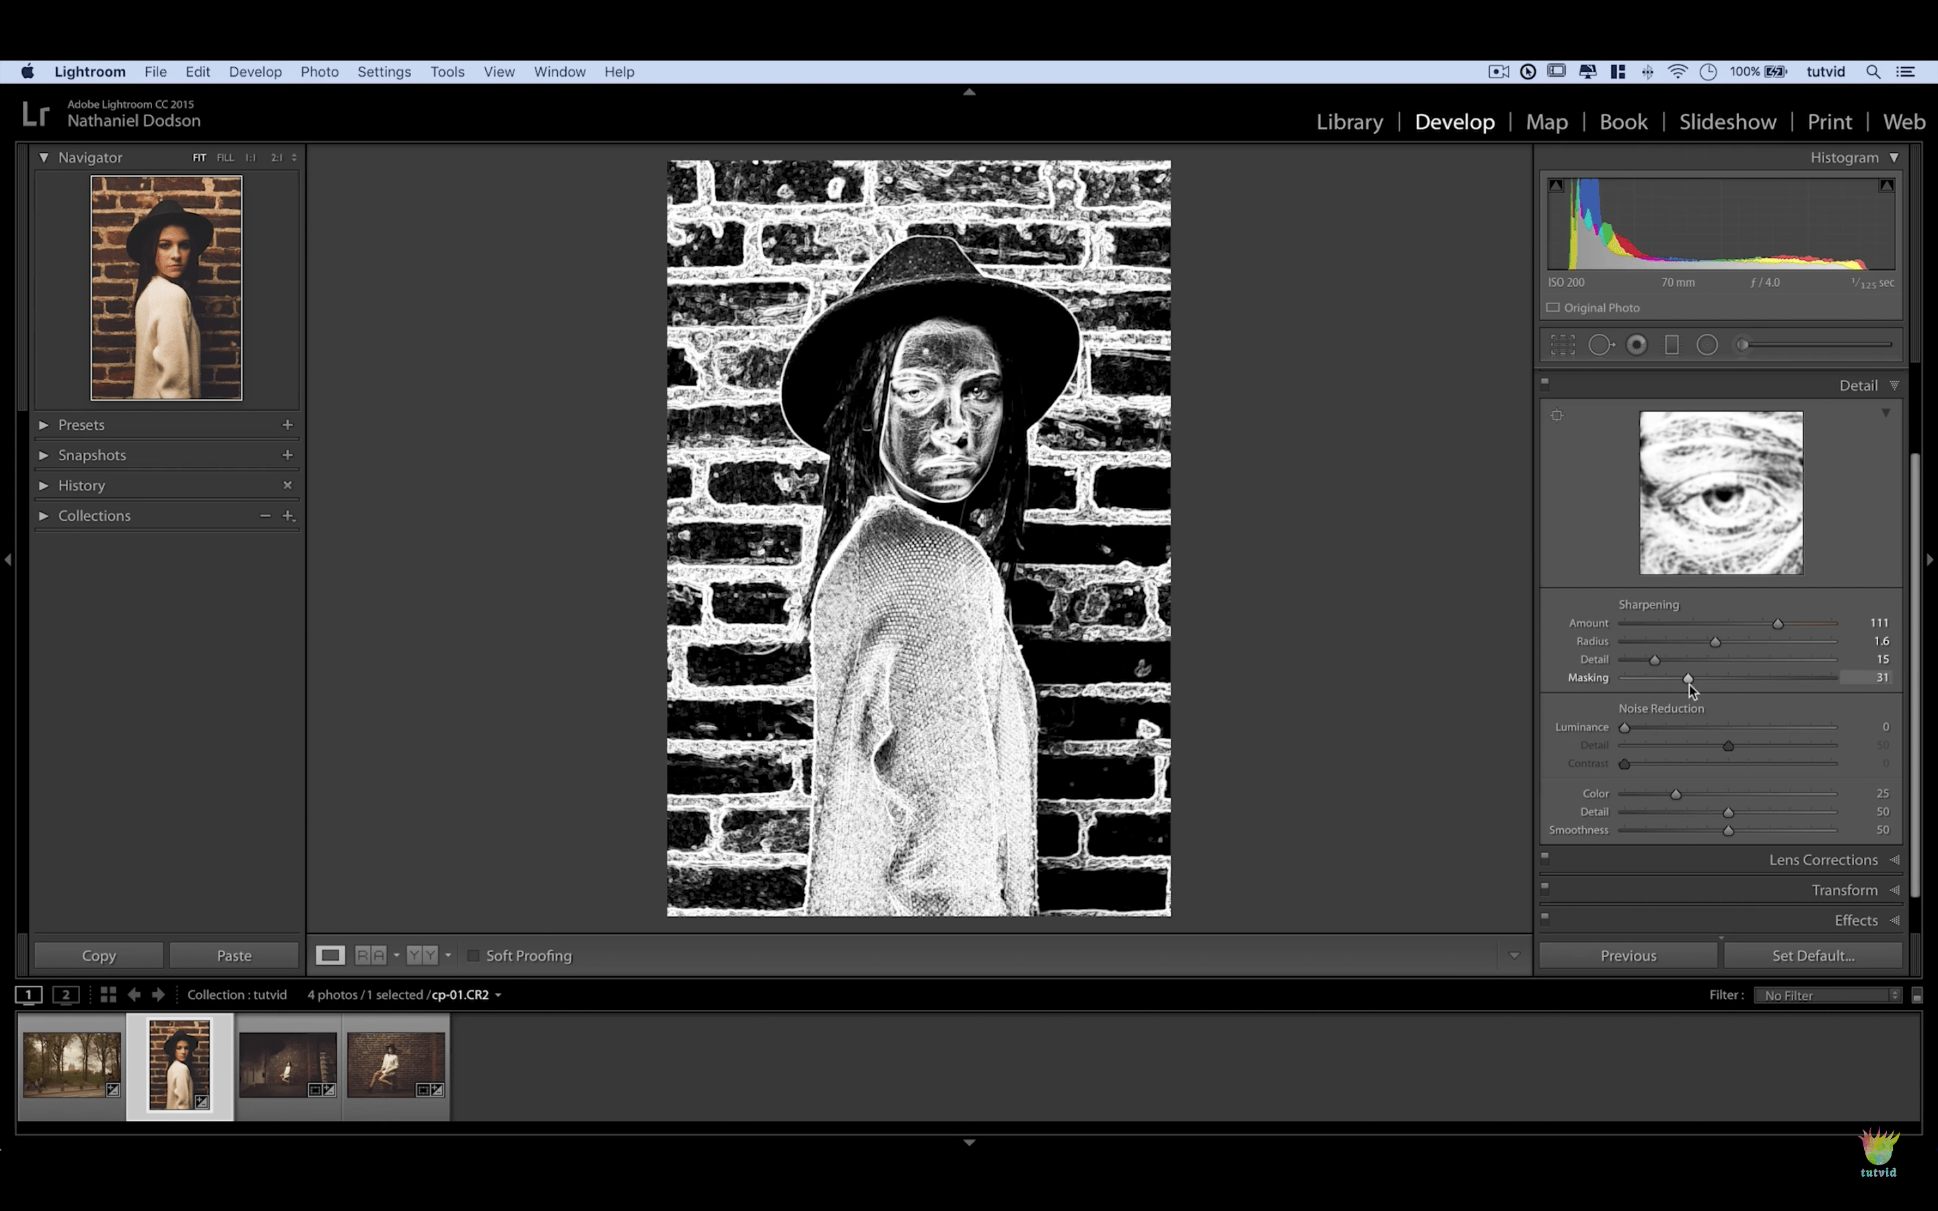The width and height of the screenshot is (1938, 1211).
Task: Expand the History panel
Action: (x=44, y=485)
